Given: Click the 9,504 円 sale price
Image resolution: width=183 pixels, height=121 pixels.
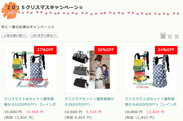Looking at the screenshot, I should (94, 112).
